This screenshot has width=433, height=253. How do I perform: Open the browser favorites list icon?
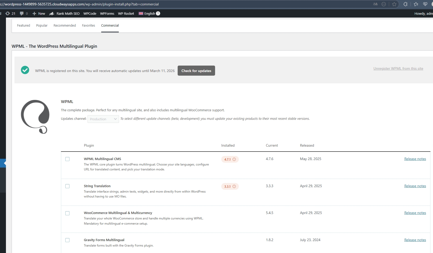click(x=416, y=4)
